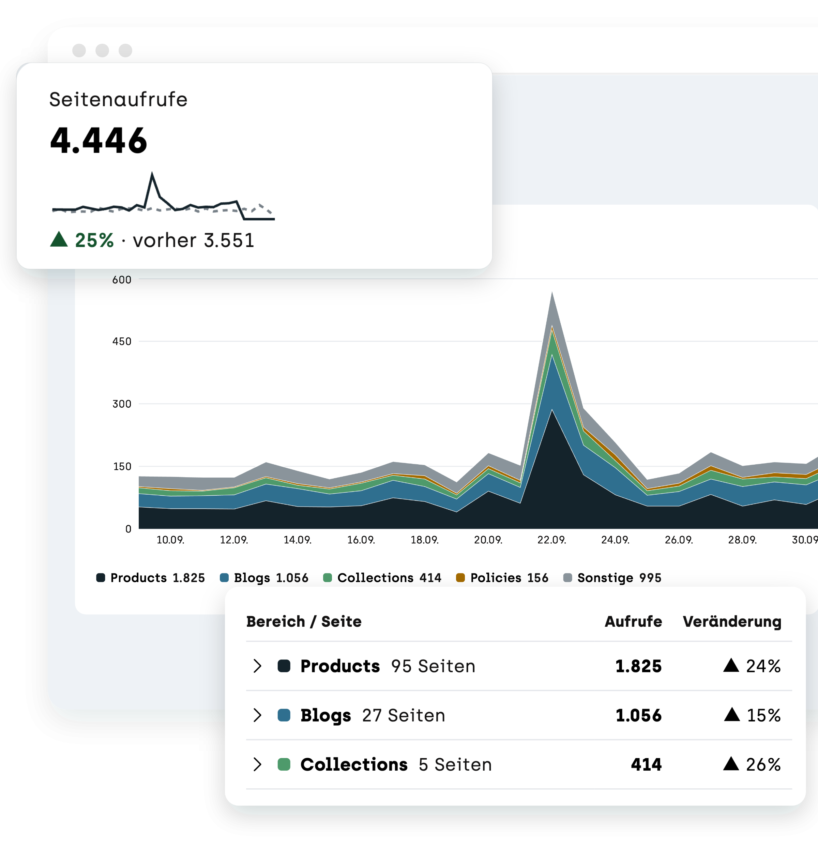
Task: Toggle the Policies series in legend
Action: [x=502, y=578]
